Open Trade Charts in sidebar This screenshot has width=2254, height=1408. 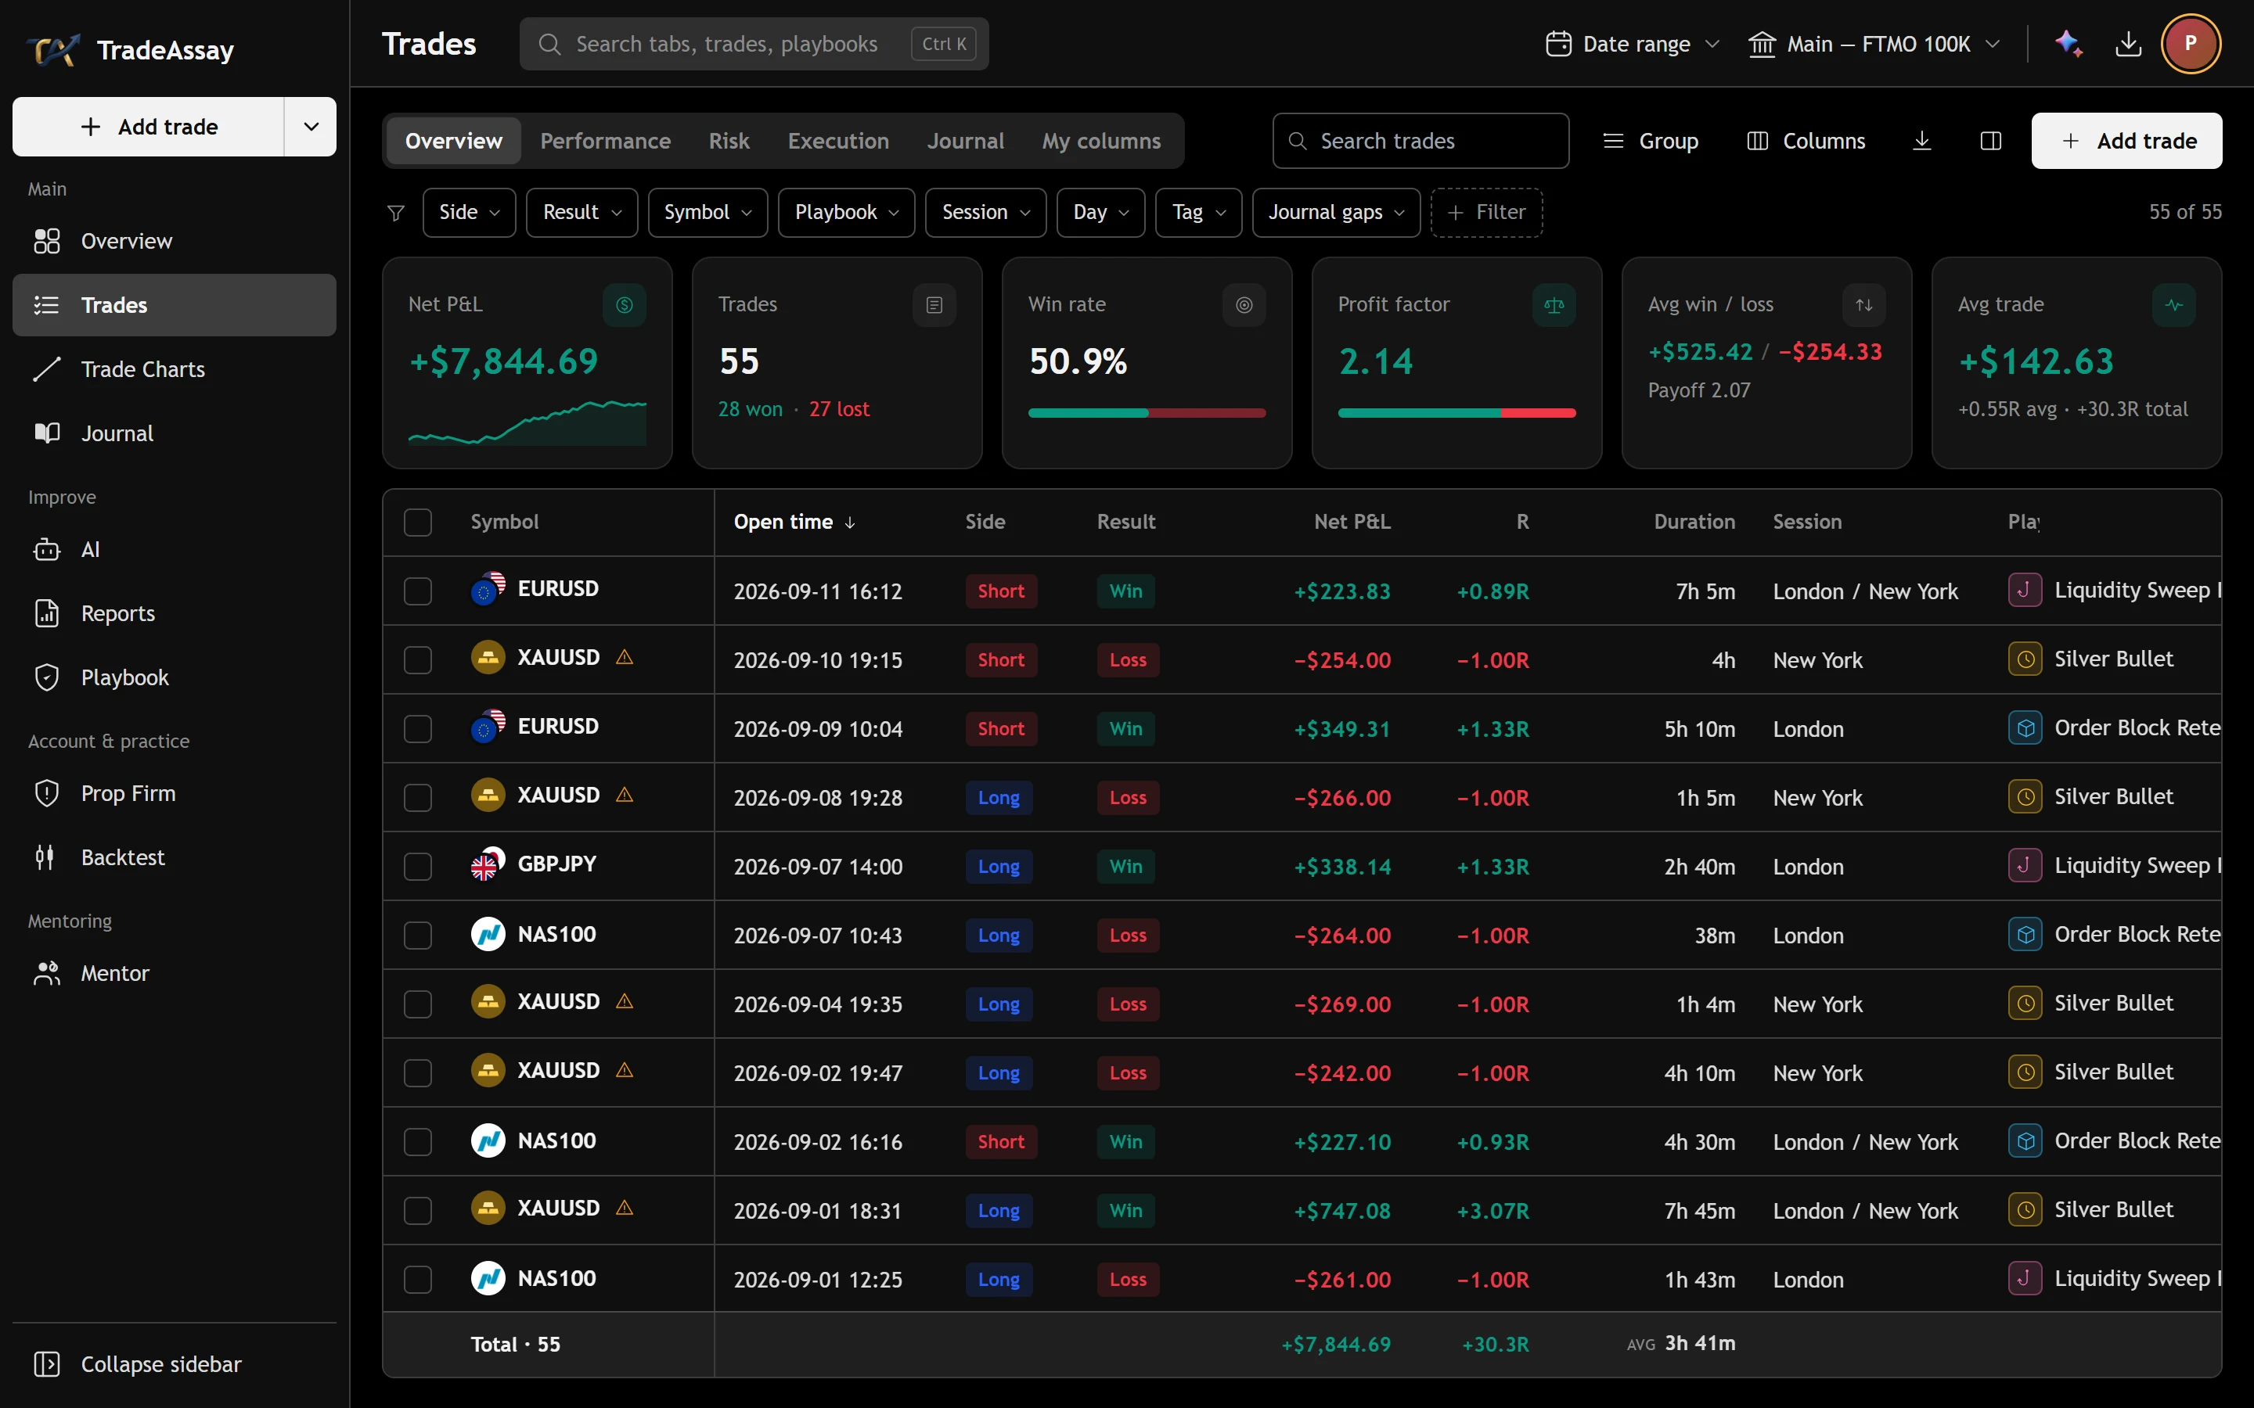coord(175,368)
